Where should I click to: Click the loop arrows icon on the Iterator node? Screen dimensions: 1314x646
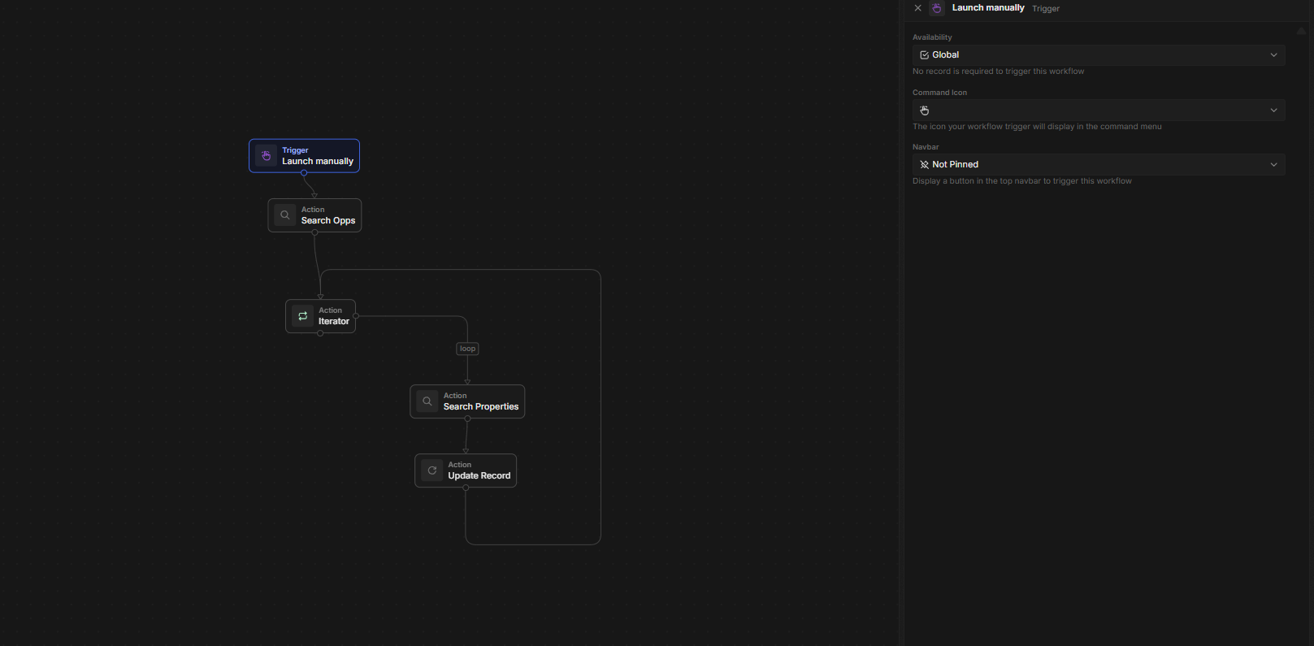pos(302,316)
